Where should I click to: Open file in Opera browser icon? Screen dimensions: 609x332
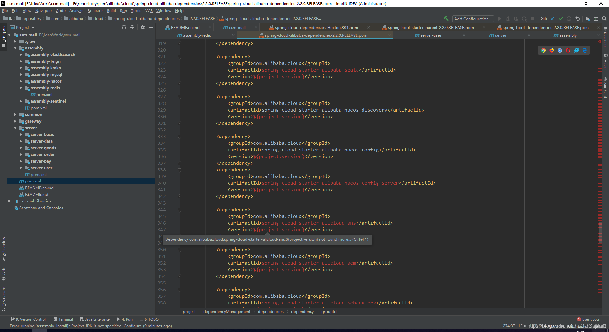click(x=568, y=50)
